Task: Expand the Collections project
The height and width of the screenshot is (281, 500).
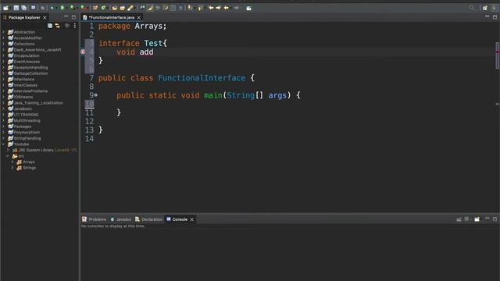Action: click(3, 44)
